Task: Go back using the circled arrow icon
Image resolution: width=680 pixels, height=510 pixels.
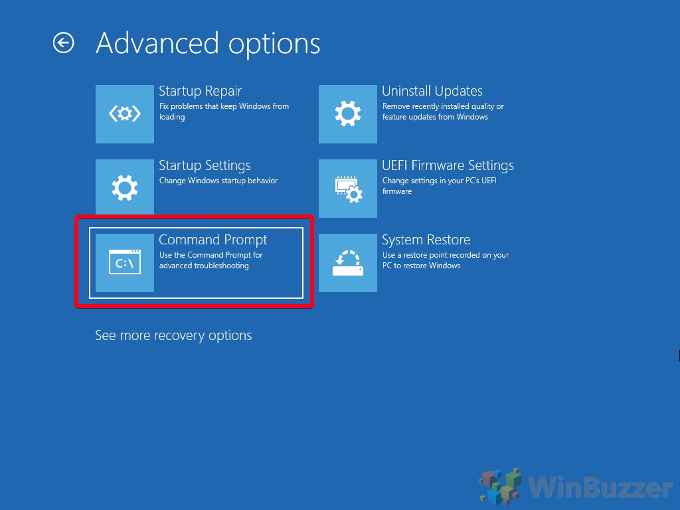Action: (x=63, y=43)
